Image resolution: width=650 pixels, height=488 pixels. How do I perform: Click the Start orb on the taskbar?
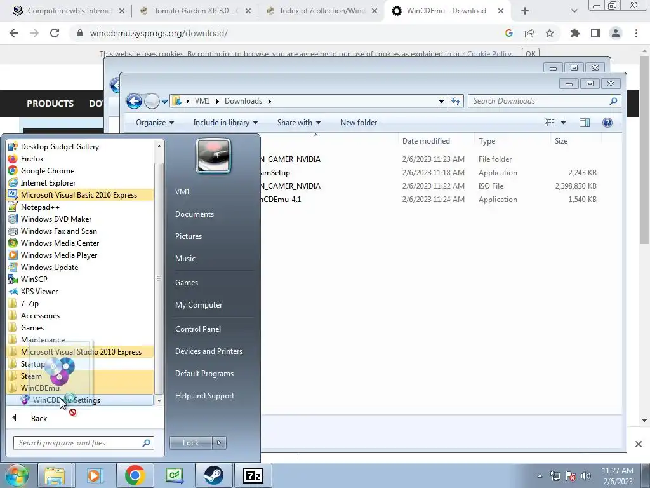coord(17,475)
